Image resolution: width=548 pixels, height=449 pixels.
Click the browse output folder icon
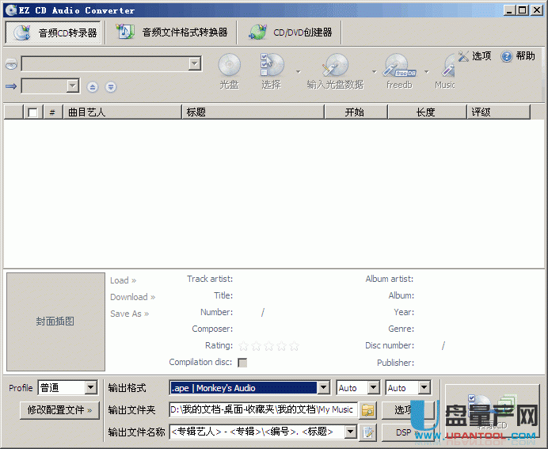coord(368,410)
